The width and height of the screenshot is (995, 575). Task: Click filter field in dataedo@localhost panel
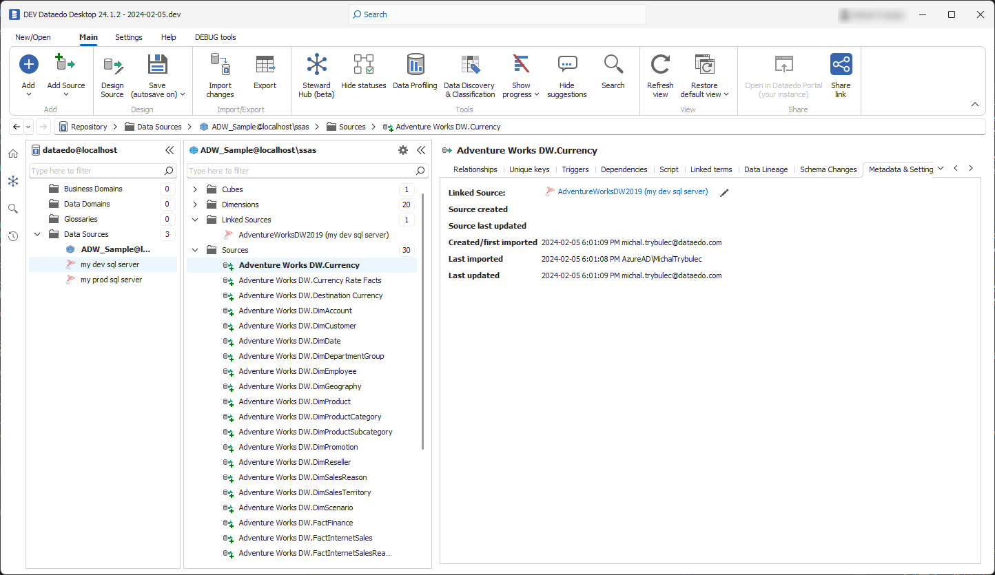pyautogui.click(x=103, y=171)
